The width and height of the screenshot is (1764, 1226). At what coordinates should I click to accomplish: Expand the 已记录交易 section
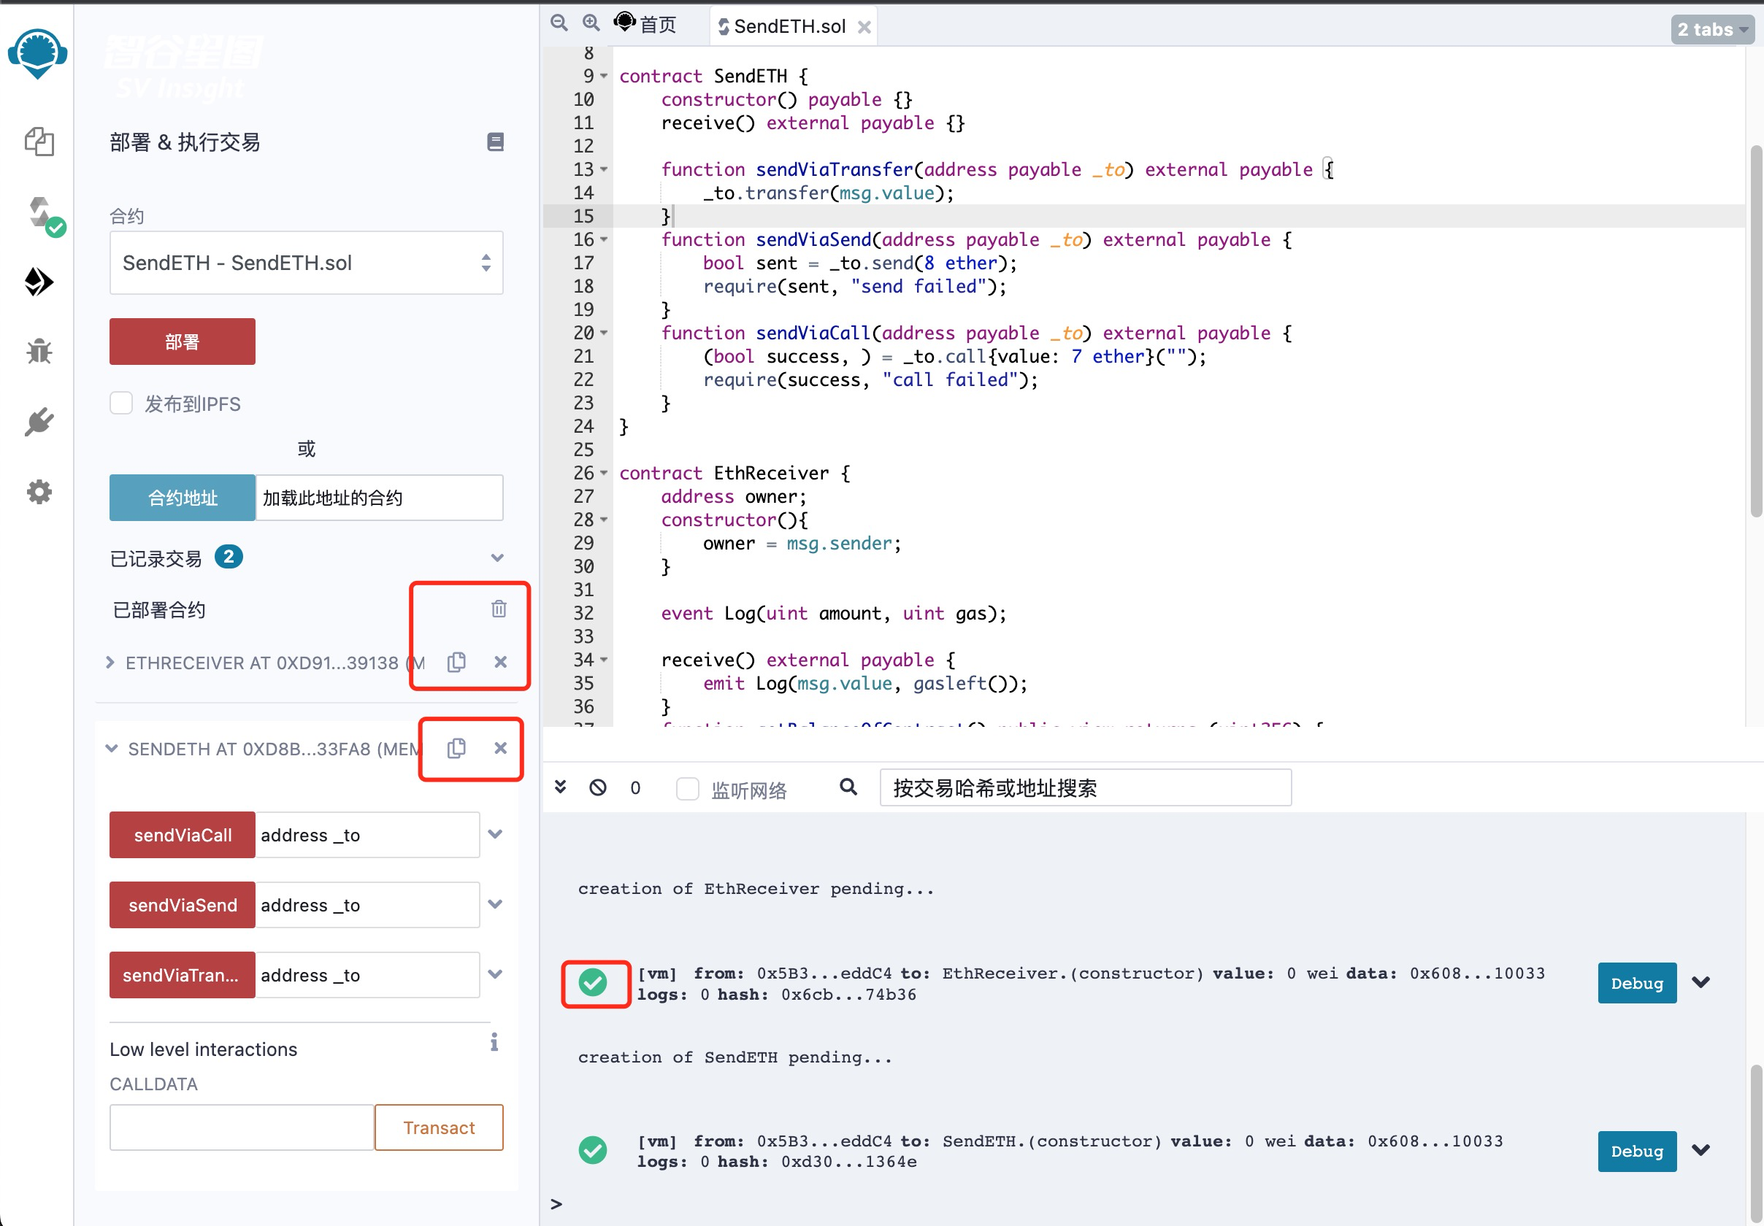coord(497,558)
